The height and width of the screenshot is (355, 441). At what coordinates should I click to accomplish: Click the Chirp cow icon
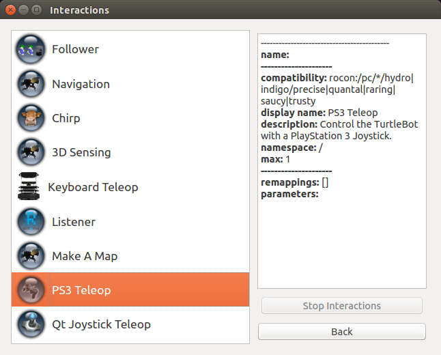click(x=31, y=118)
